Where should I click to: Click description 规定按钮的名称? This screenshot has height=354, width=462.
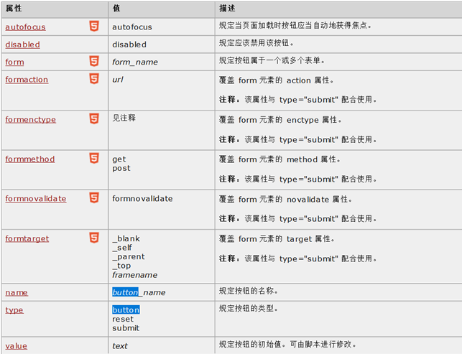tap(249, 291)
